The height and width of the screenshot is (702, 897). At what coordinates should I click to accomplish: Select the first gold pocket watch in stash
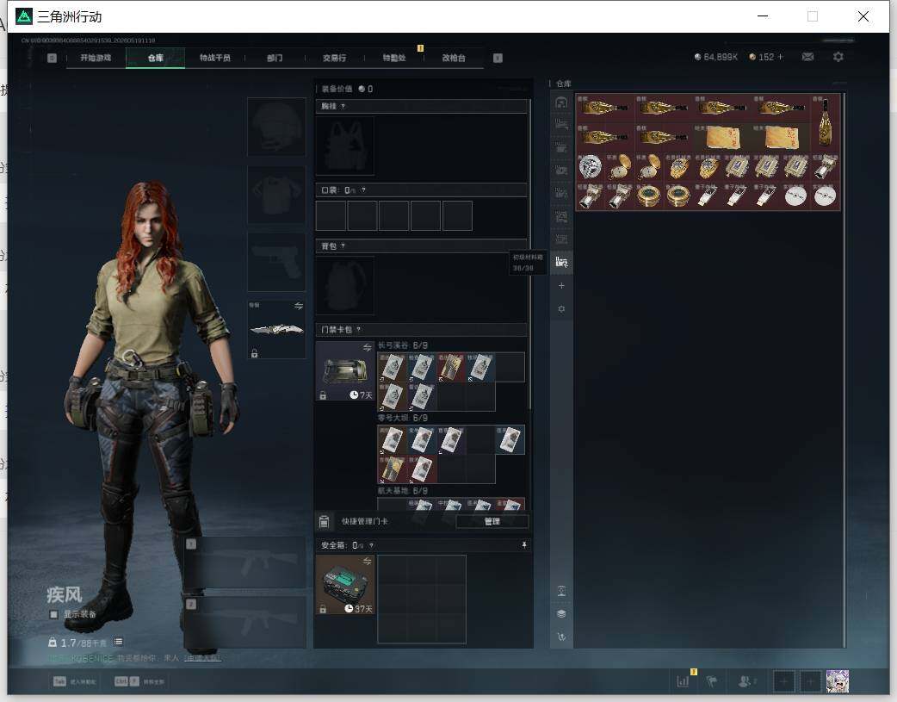click(620, 166)
